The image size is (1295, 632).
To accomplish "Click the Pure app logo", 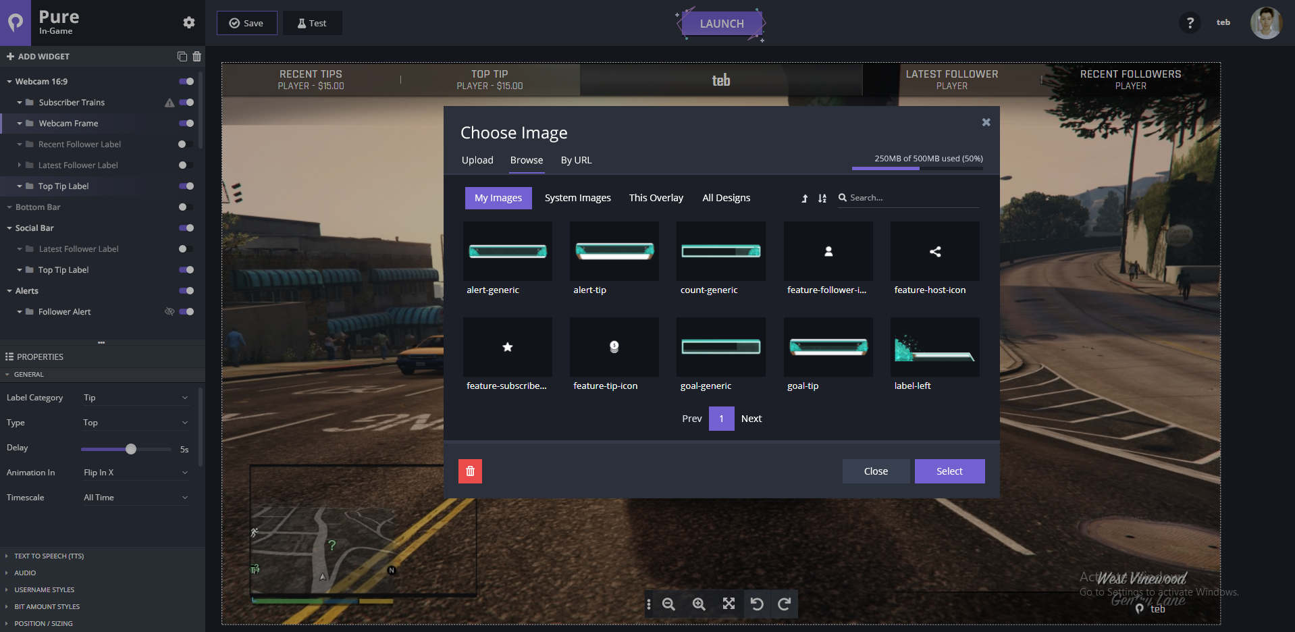I will click(16, 23).
